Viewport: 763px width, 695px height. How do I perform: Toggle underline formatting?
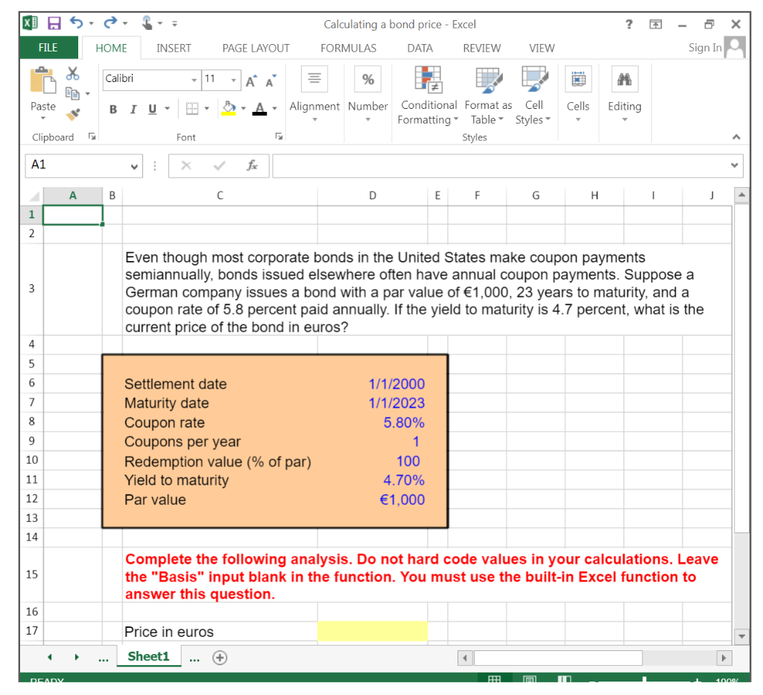[x=151, y=109]
